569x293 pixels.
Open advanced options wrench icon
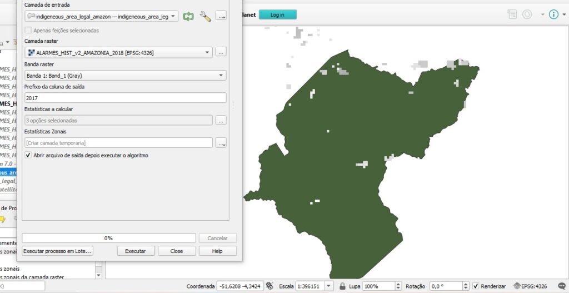pyautogui.click(x=206, y=16)
